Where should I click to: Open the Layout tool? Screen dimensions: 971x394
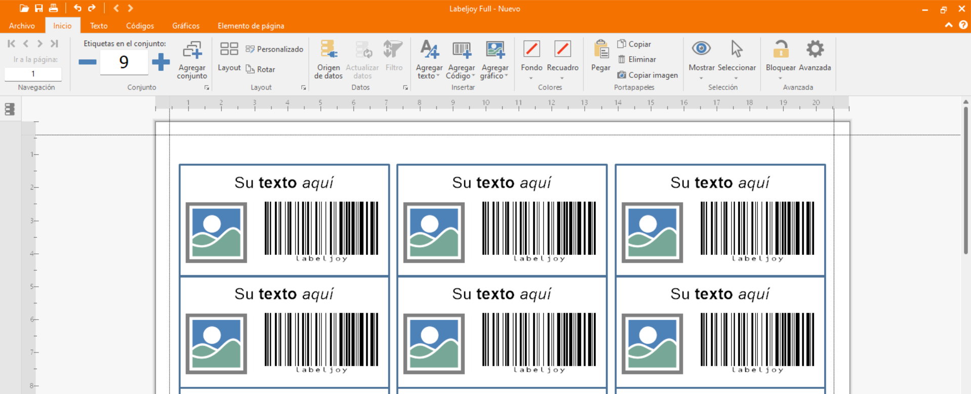pyautogui.click(x=229, y=56)
